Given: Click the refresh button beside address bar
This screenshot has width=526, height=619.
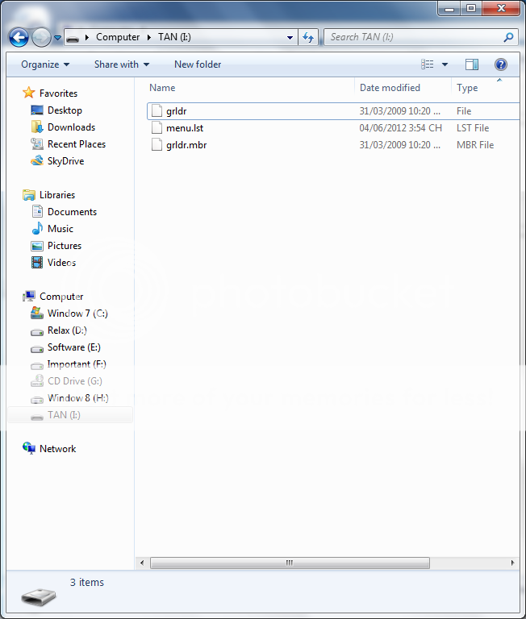Looking at the screenshot, I should (x=307, y=37).
